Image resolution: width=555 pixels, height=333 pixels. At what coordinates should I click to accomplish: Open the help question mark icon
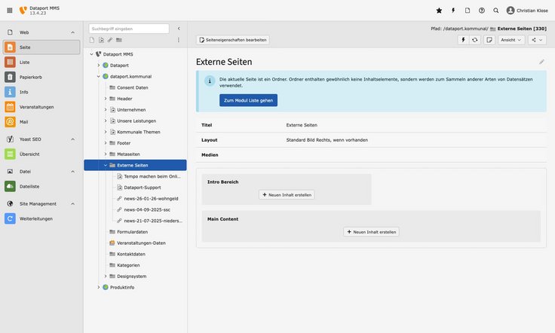coord(482,11)
